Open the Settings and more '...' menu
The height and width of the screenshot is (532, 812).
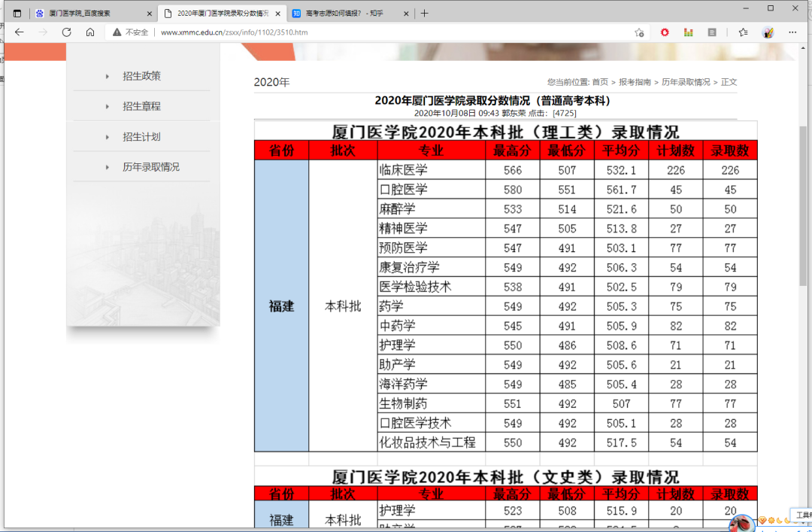point(792,32)
